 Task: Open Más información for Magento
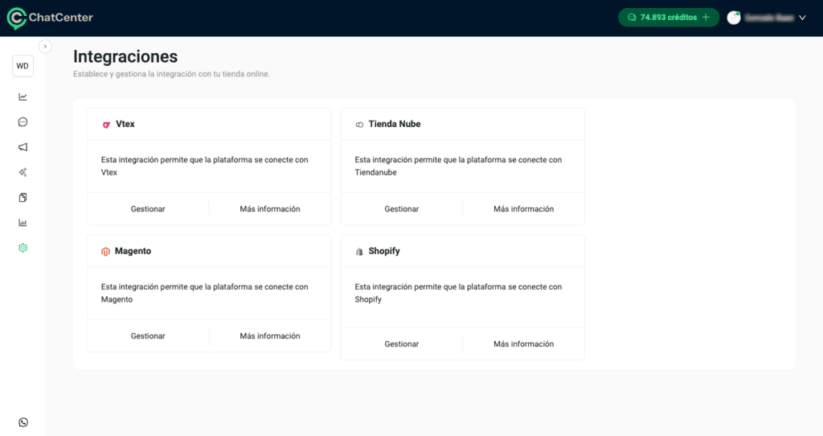(270, 336)
